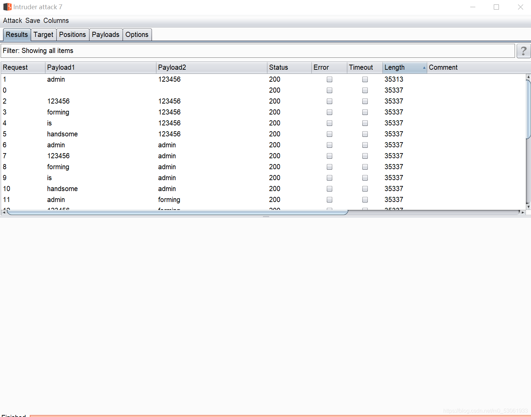Image resolution: width=531 pixels, height=417 pixels.
Task: Click Payload1 'admin' in request 1
Action: (56, 79)
